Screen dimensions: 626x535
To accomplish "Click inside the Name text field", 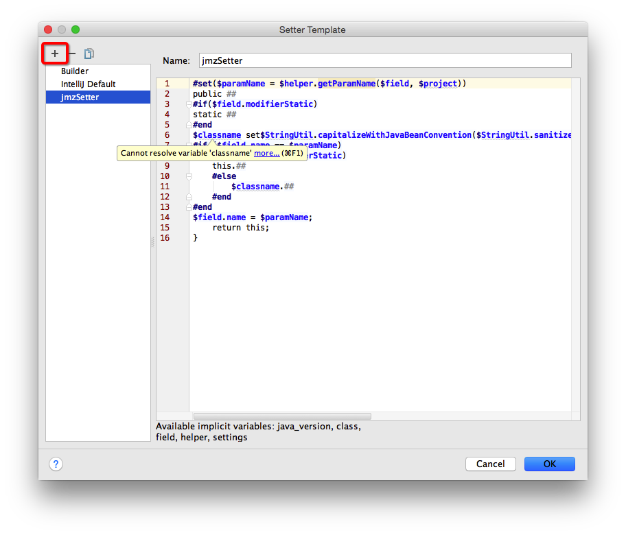I will pos(384,60).
